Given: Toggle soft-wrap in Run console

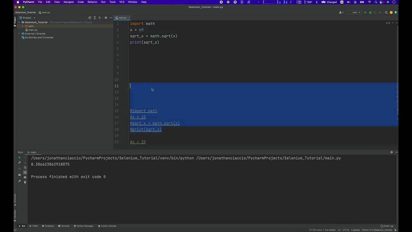Looking at the screenshot, I should [25, 168].
